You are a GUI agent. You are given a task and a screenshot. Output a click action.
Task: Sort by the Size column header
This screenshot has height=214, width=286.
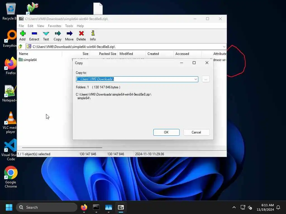click(76, 54)
